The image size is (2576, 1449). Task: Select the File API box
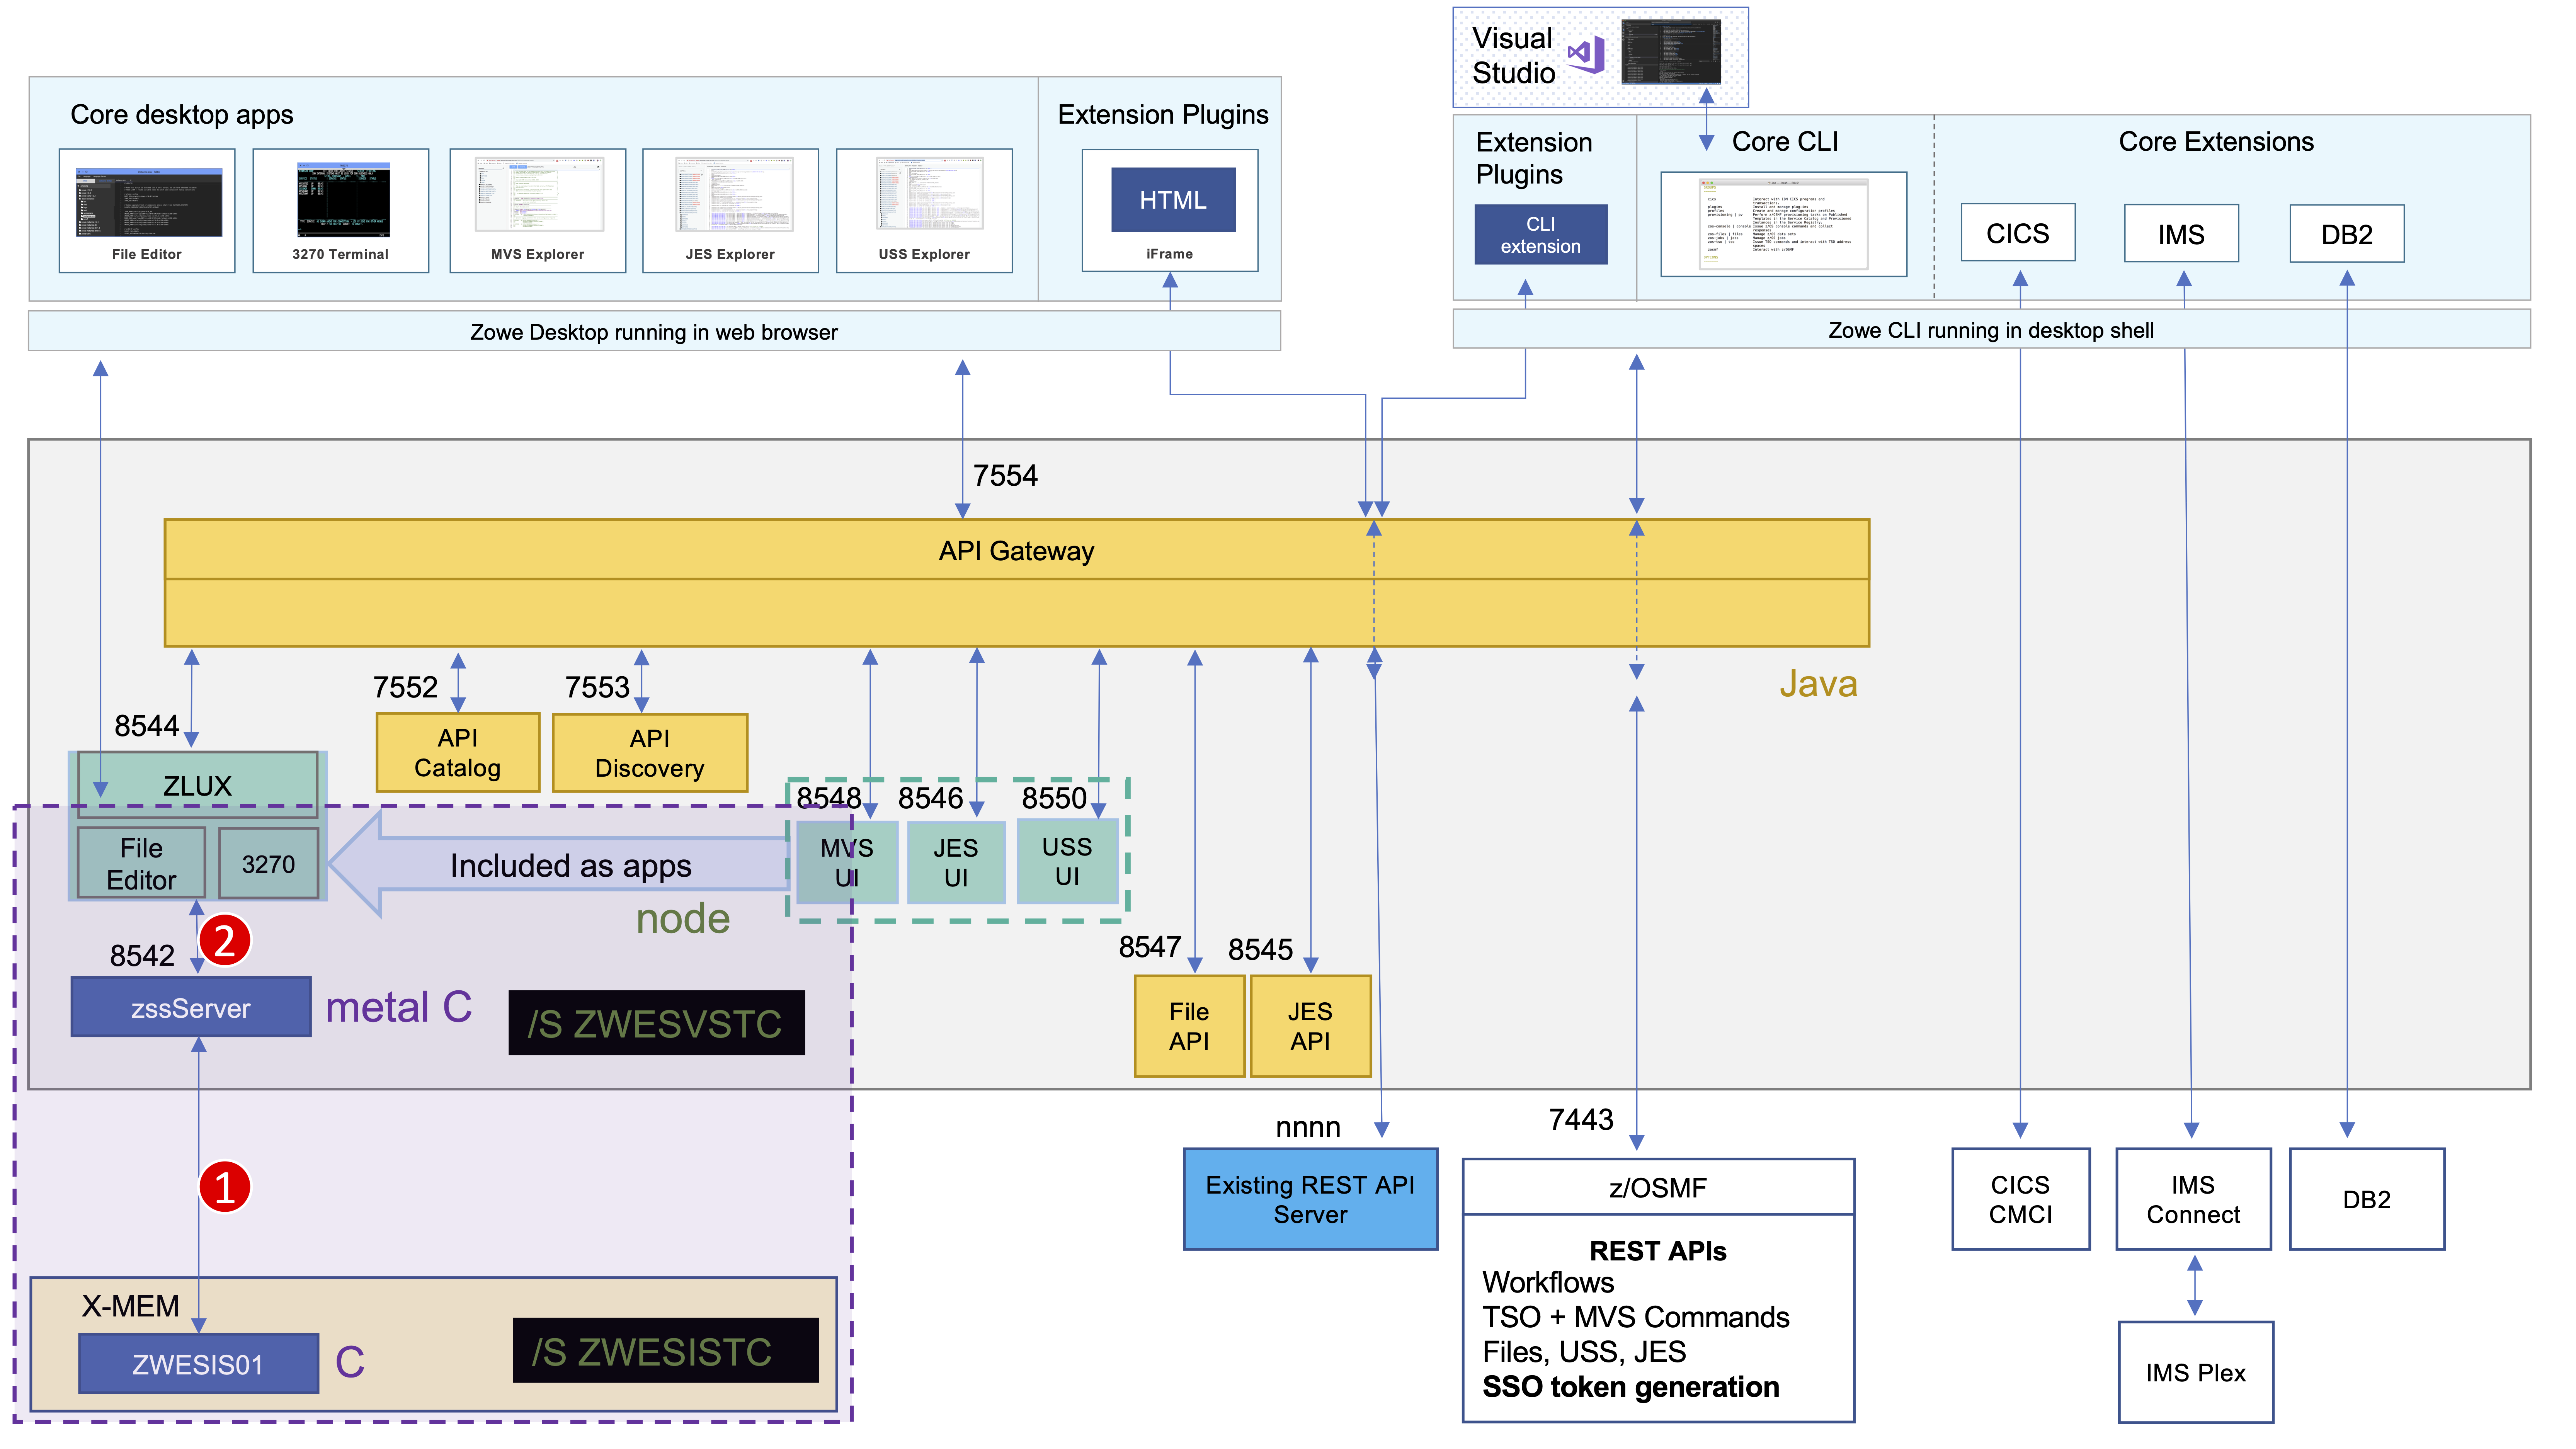pyautogui.click(x=1189, y=1026)
